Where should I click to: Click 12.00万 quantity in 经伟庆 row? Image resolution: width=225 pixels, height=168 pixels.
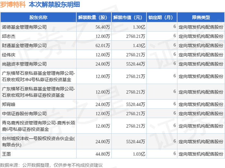pos(103,55)
